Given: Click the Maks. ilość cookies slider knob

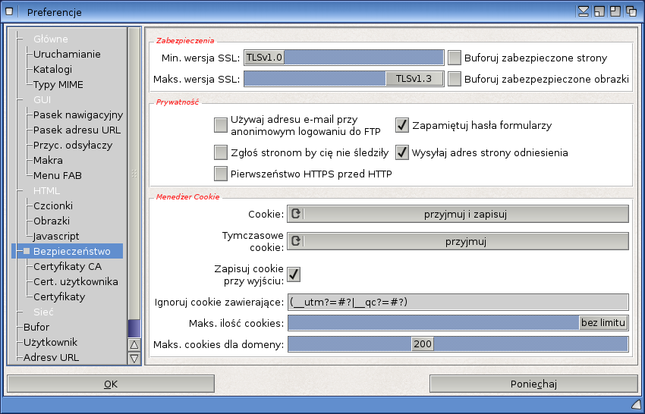Looking at the screenshot, I should [603, 323].
